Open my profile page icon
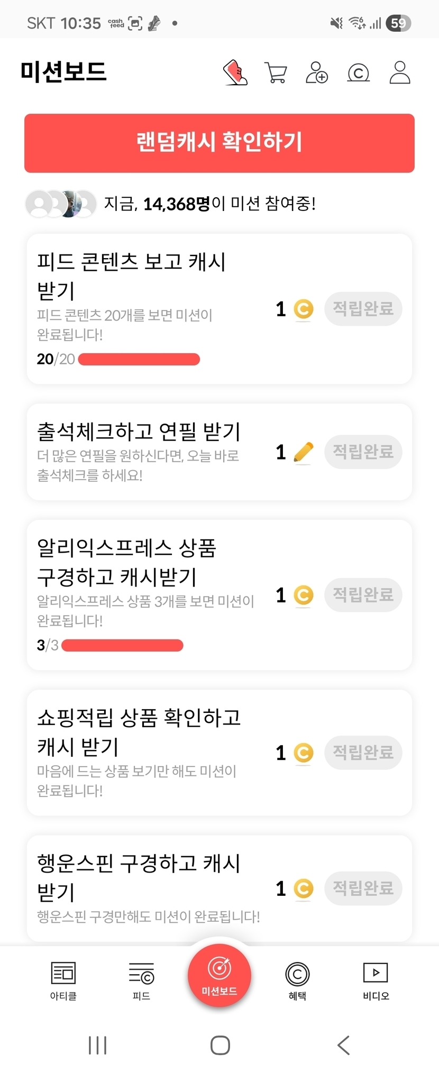The width and height of the screenshot is (439, 1073). 400,73
